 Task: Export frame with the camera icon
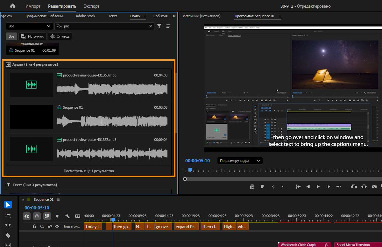[374, 187]
